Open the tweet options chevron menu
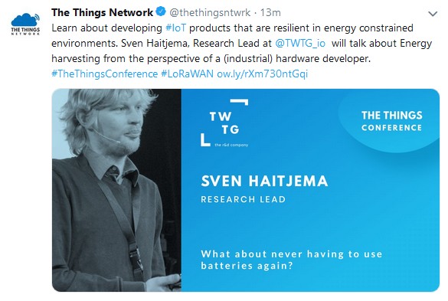Image resolution: width=448 pixels, height=301 pixels. pyautogui.click(x=433, y=14)
